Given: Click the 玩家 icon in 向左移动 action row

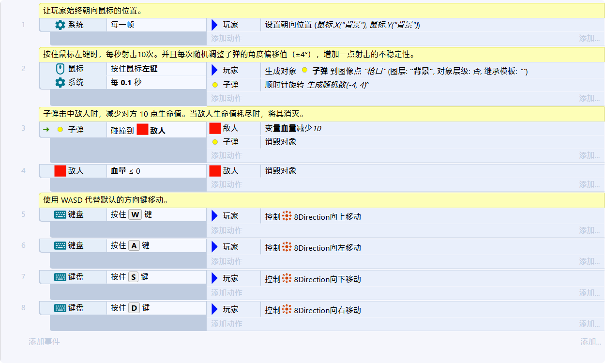Looking at the screenshot, I should (x=215, y=247).
